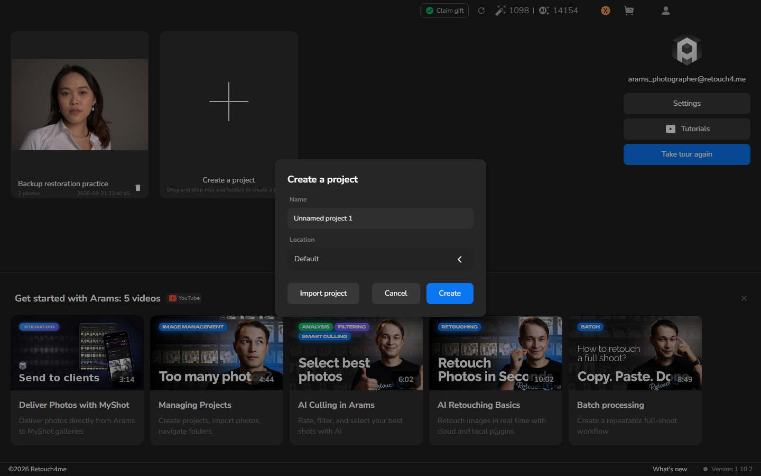
Task: Click the arams_photographer@retouch4.me account email
Action: point(687,79)
